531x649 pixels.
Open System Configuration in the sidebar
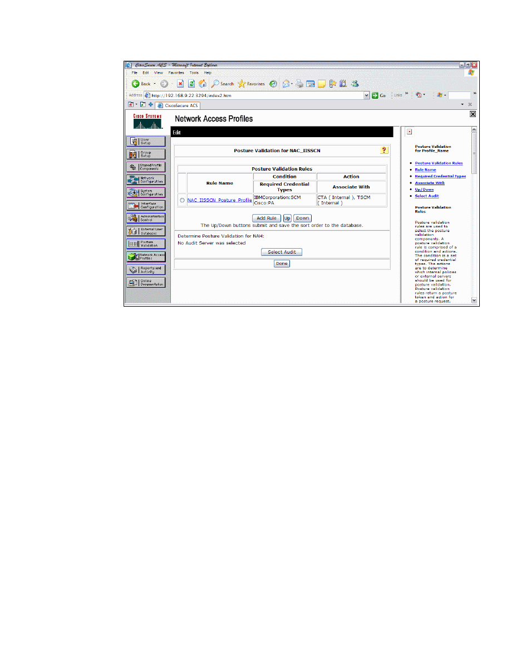[x=146, y=192]
